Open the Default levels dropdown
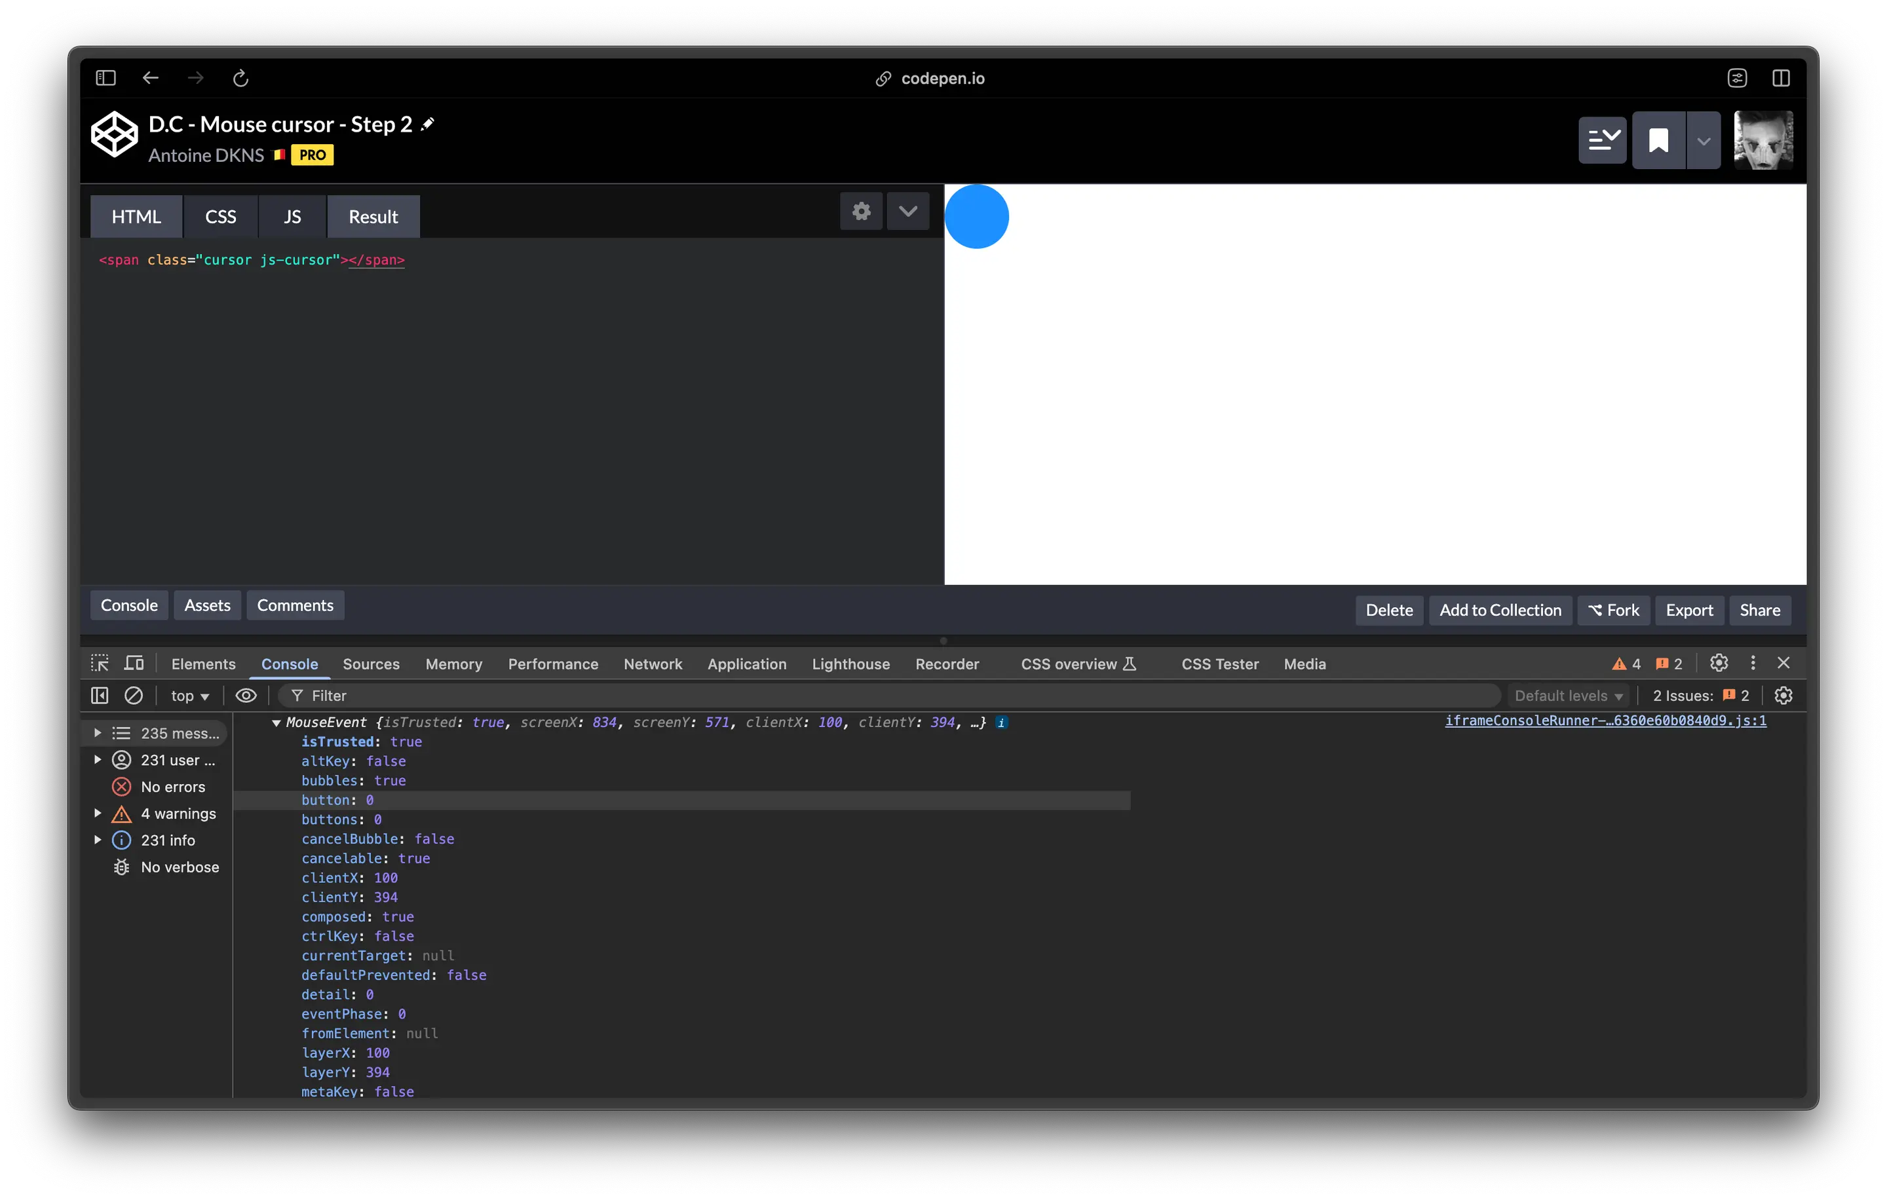This screenshot has height=1200, width=1887. click(x=1568, y=696)
